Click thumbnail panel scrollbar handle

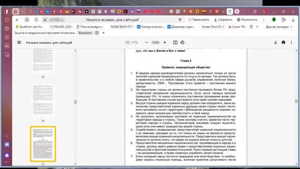(75, 102)
